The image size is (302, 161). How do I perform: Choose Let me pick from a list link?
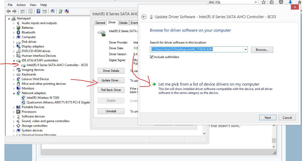[209, 84]
